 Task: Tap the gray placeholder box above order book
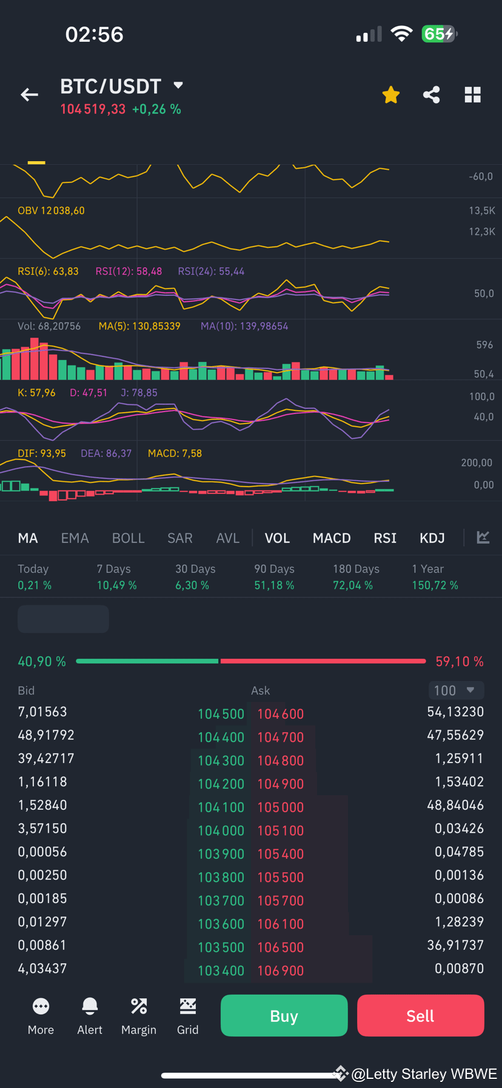click(64, 619)
